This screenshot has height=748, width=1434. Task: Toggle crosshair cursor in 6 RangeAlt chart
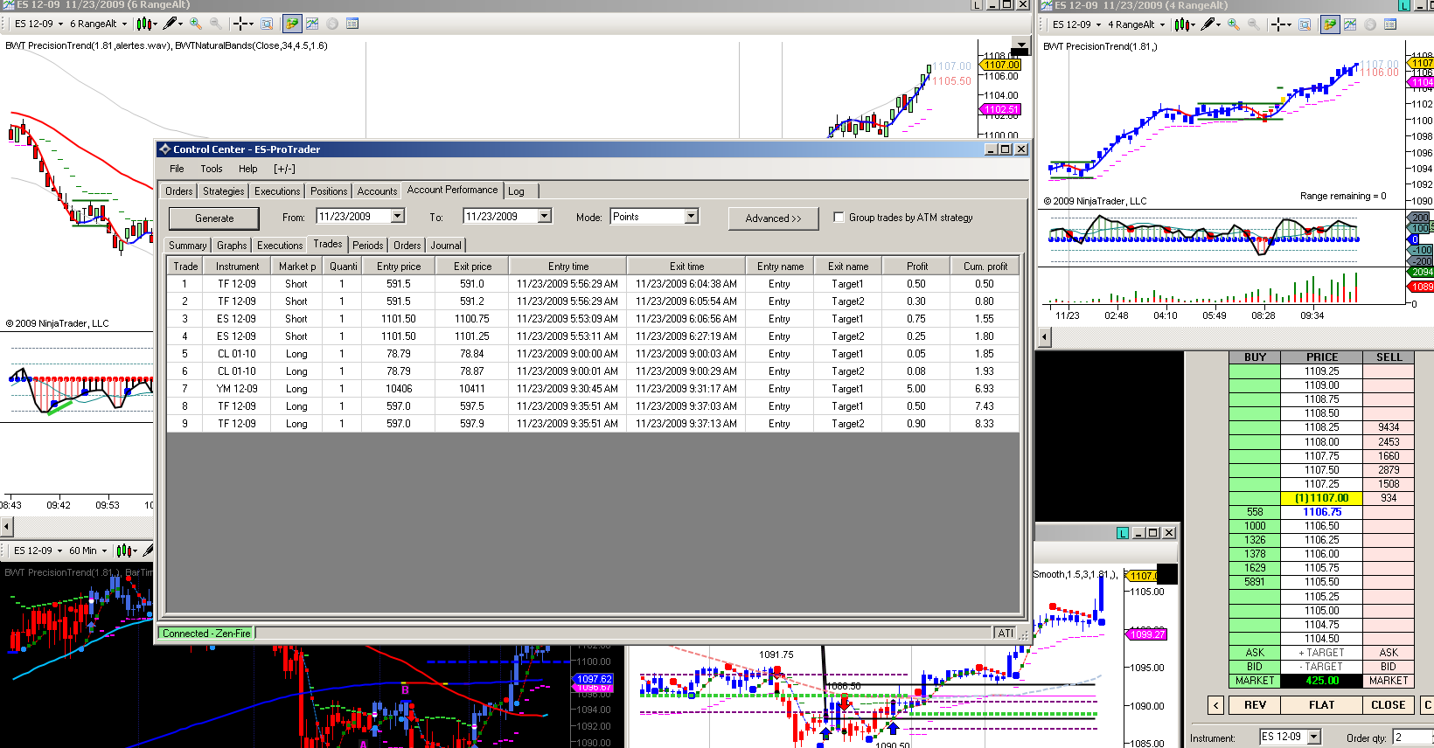click(242, 24)
